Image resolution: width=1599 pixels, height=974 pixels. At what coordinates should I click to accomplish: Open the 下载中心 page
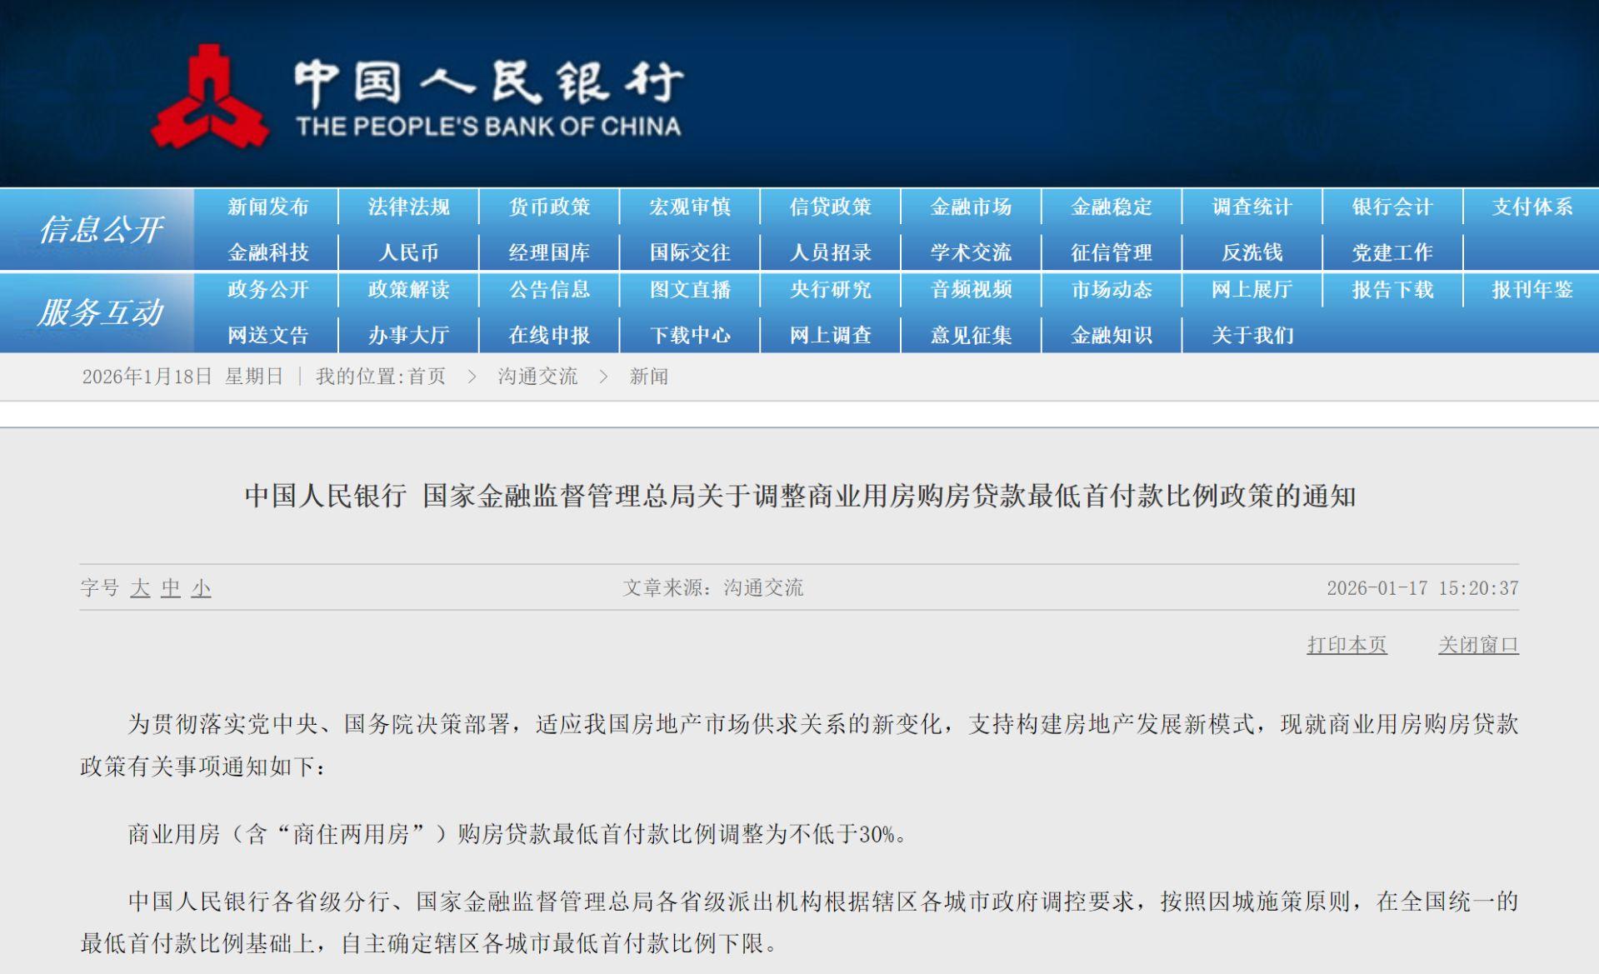[x=691, y=334]
